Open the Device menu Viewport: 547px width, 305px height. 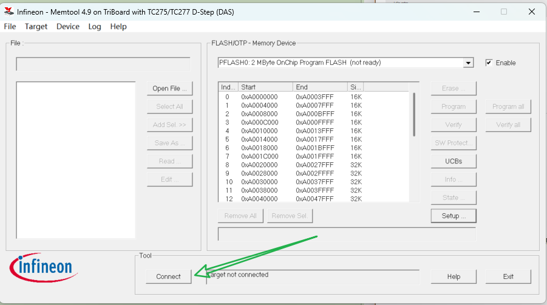[68, 27]
